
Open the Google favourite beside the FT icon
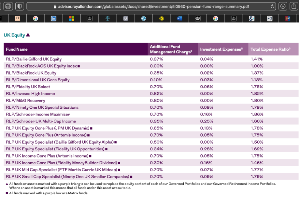(36, 19)
